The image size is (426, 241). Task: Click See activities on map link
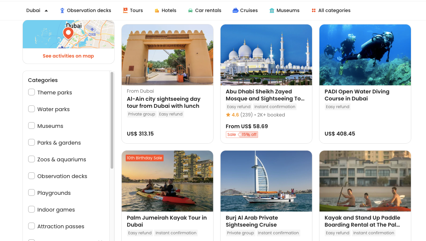[x=68, y=56]
